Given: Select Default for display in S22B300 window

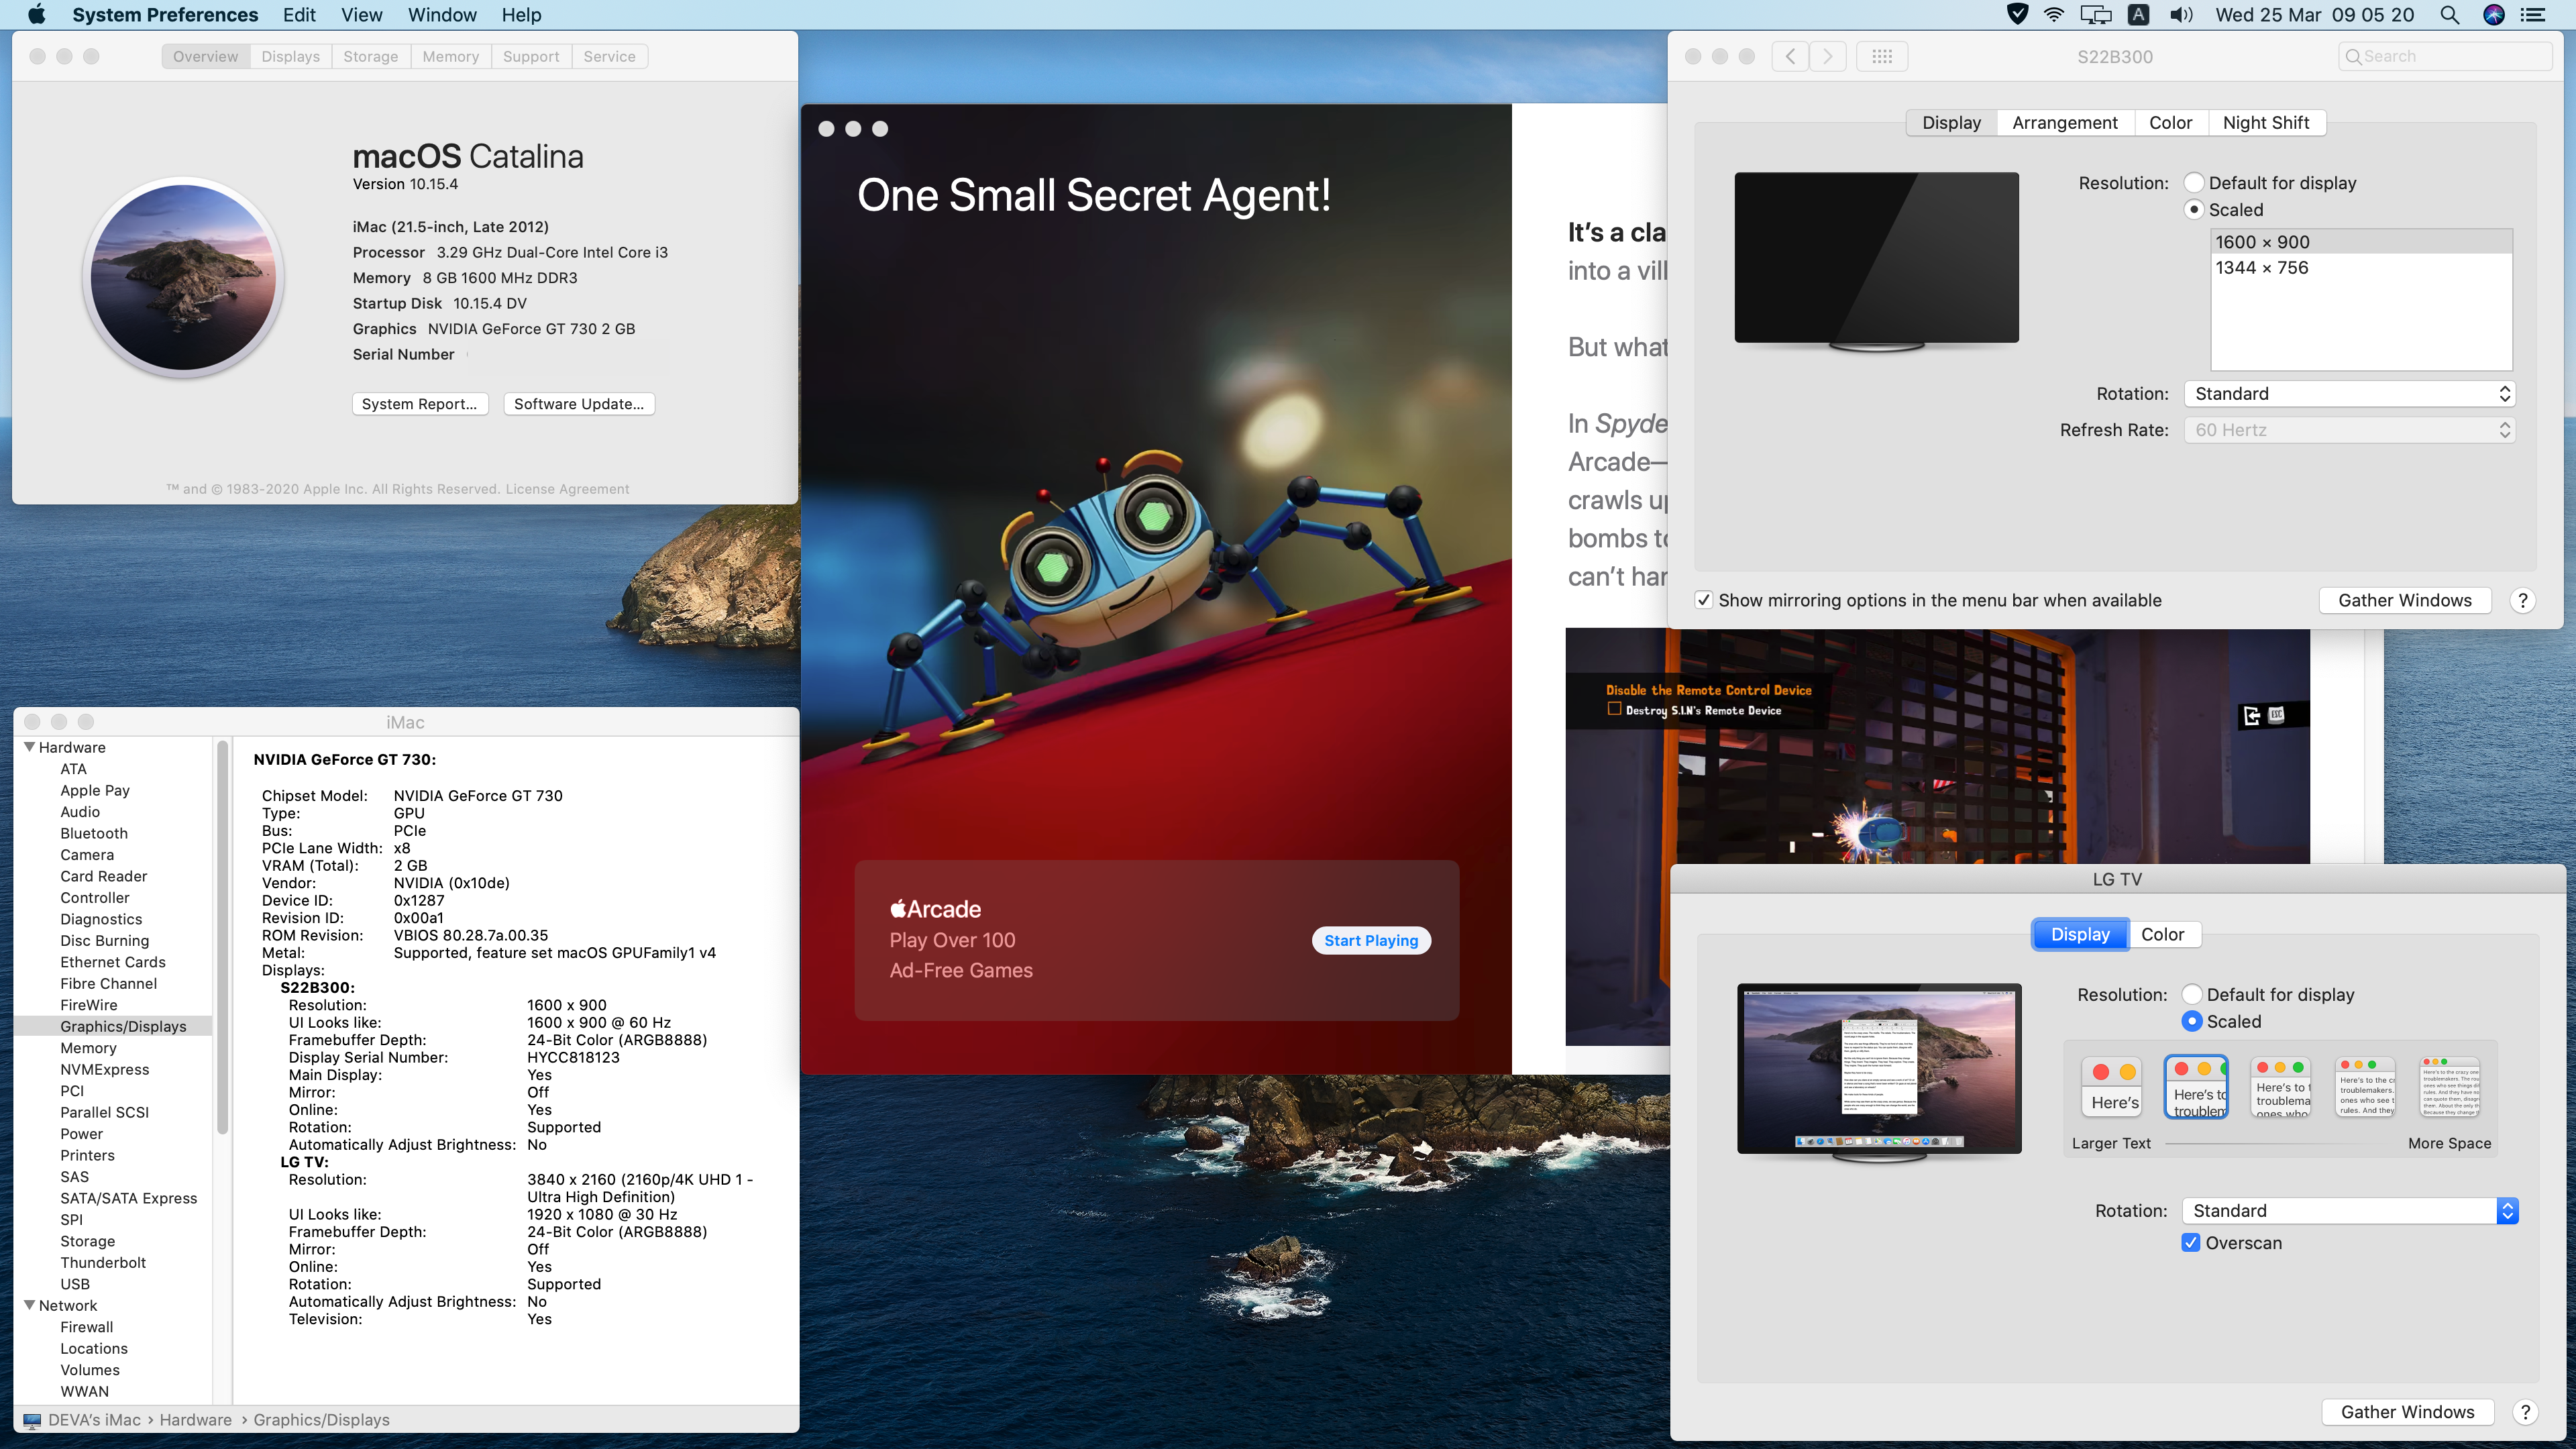Looking at the screenshot, I should coord(2193,183).
